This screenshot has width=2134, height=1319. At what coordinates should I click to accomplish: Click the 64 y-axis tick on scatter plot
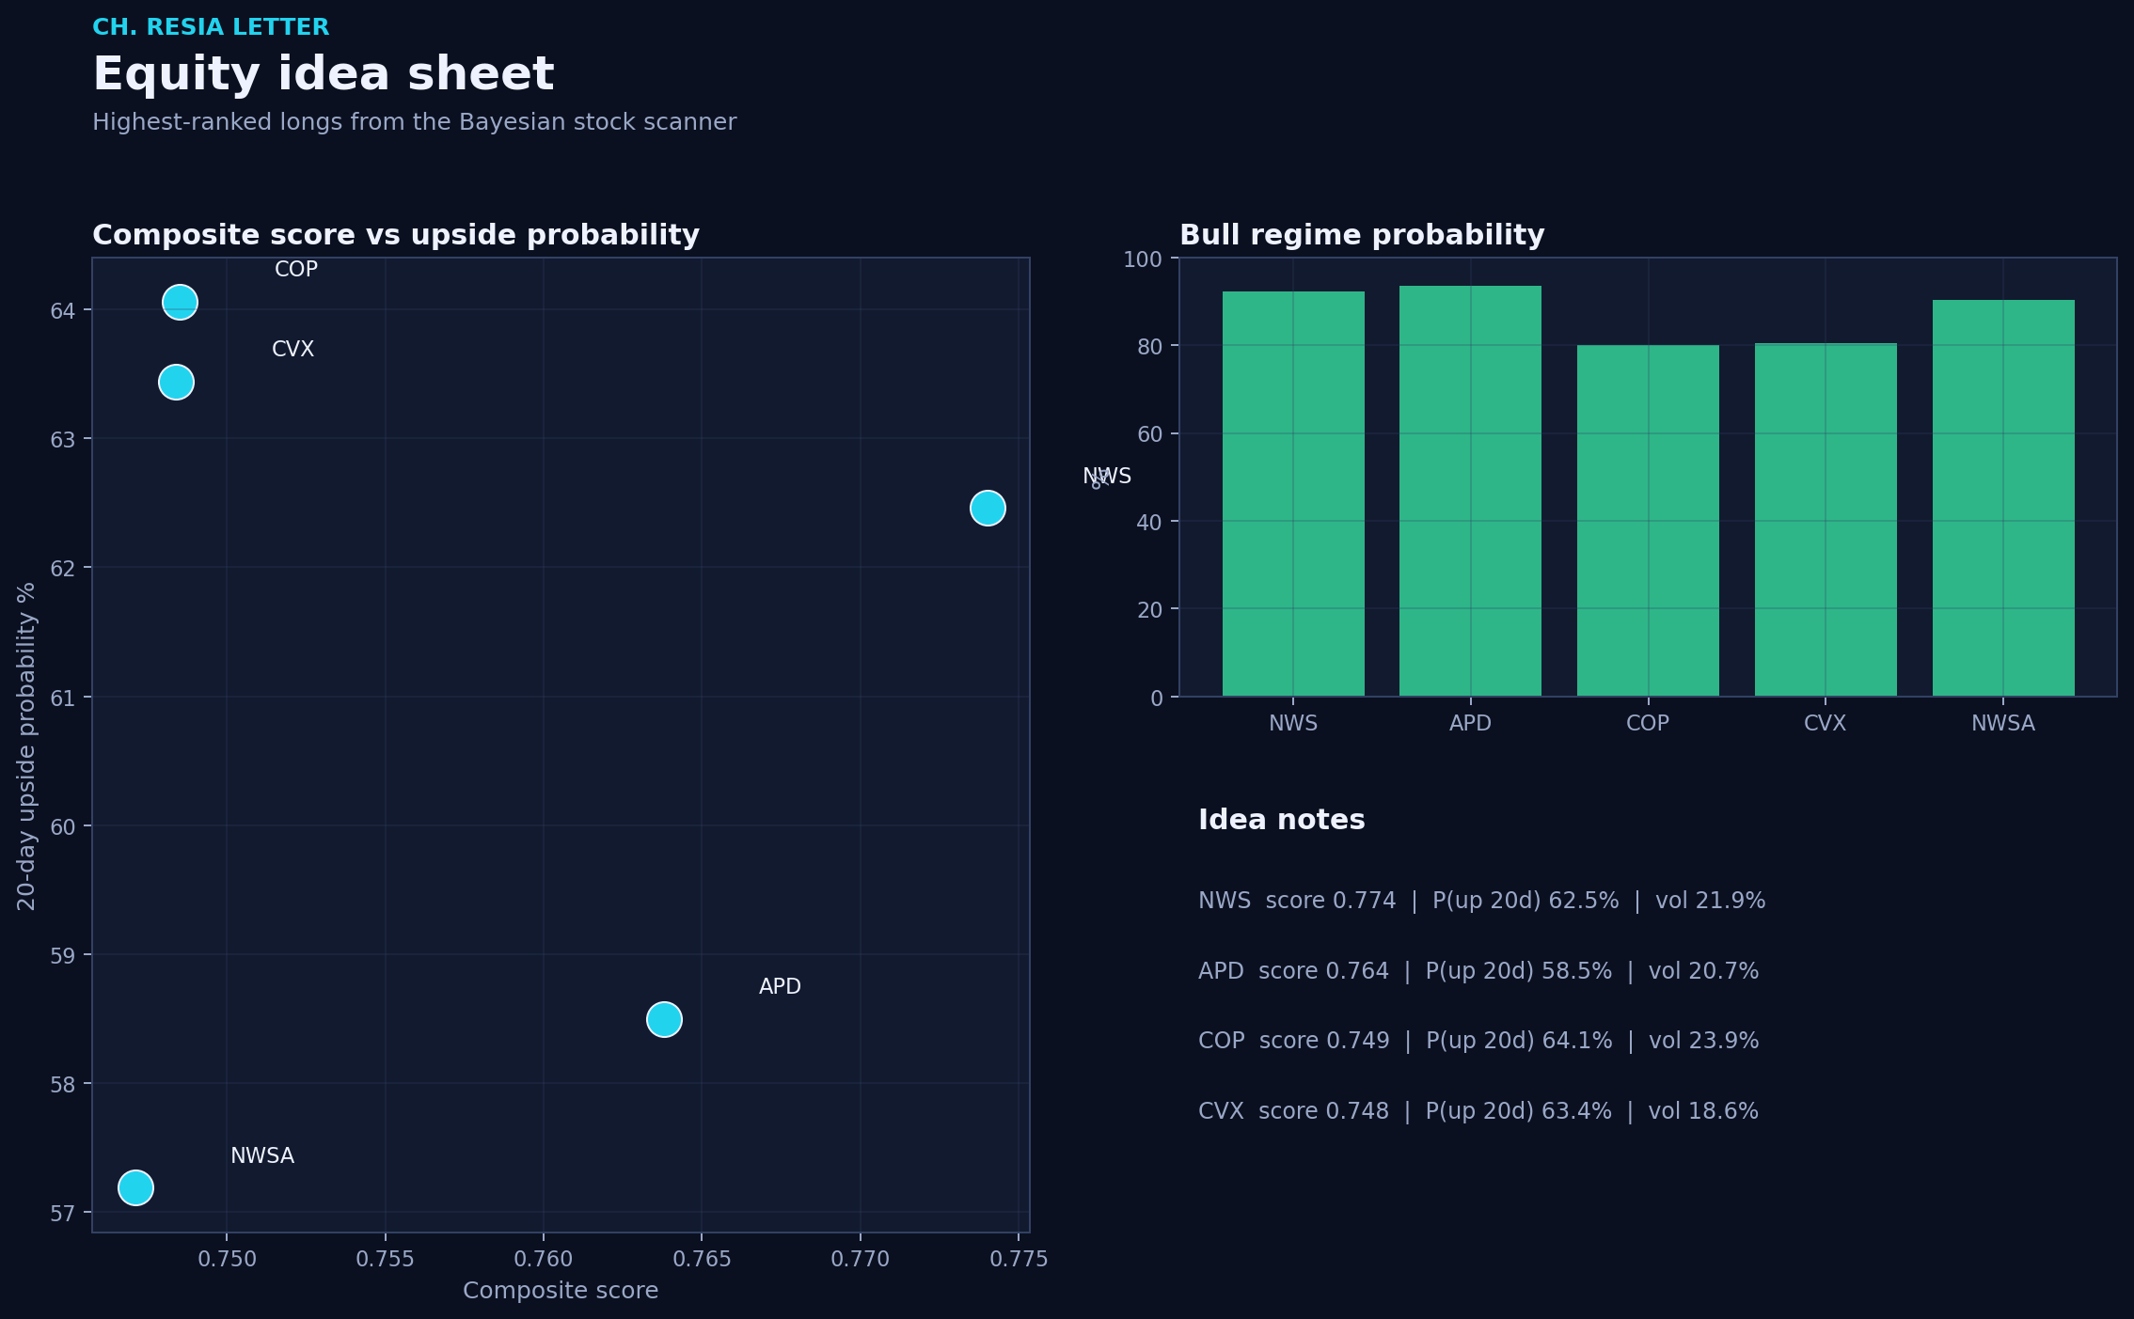point(63,311)
